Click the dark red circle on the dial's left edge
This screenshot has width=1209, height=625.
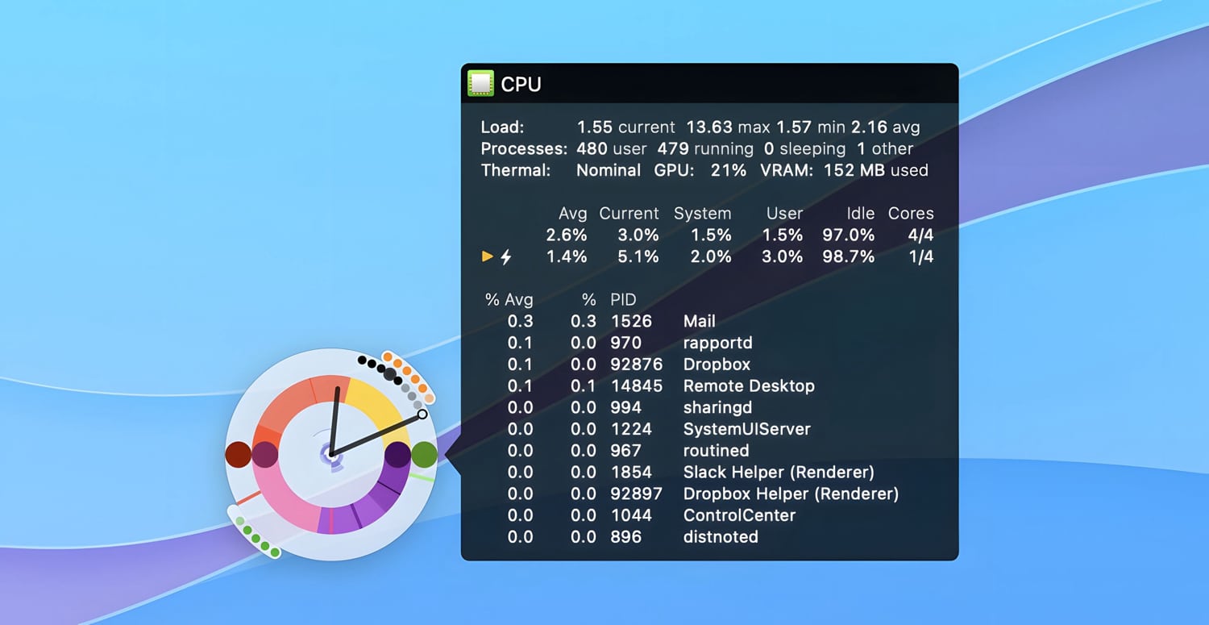tap(238, 454)
